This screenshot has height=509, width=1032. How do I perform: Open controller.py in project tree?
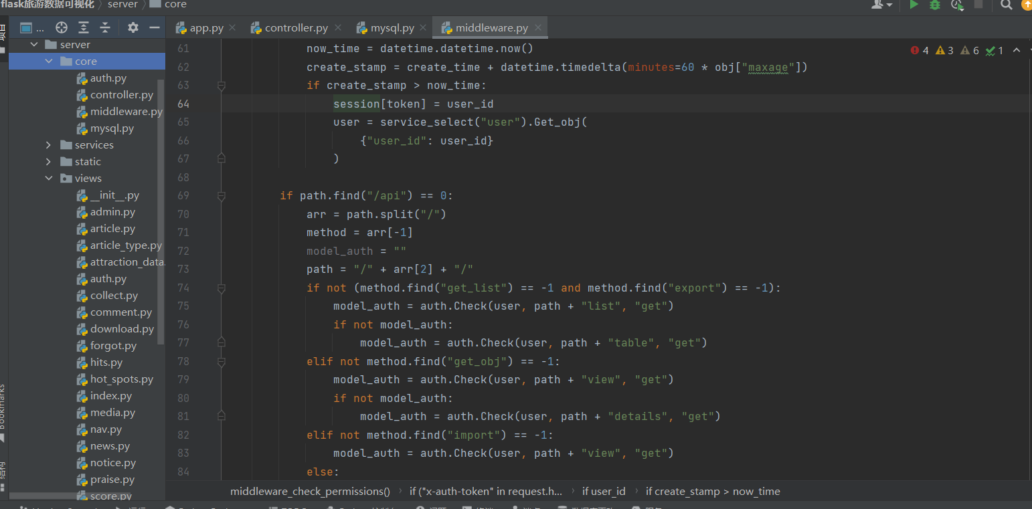point(114,95)
